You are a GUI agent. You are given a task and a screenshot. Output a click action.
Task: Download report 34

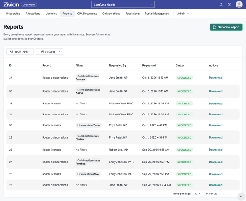(x=216, y=78)
